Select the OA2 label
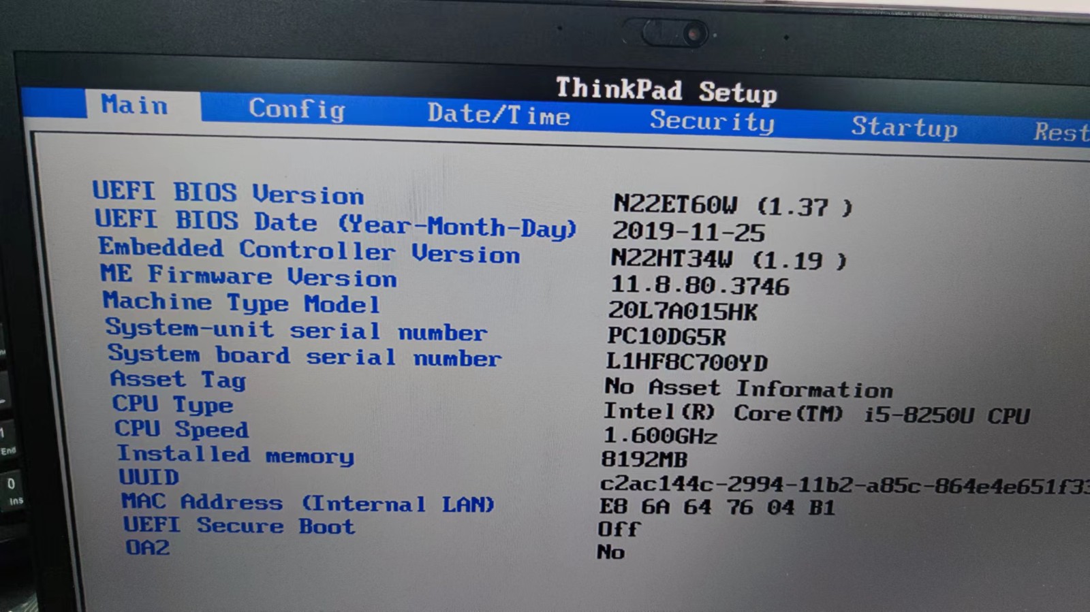 147,547
